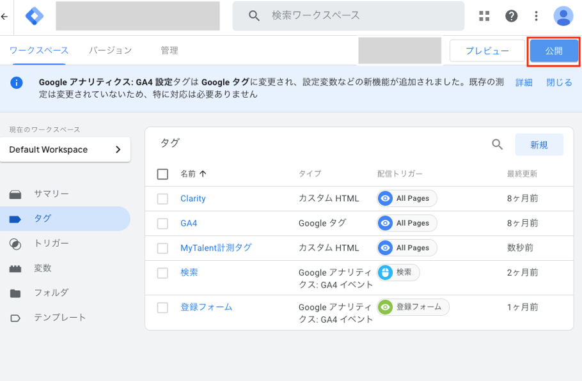Tick the checkbox for the GA4 tag
582x381 pixels.
pyautogui.click(x=162, y=224)
